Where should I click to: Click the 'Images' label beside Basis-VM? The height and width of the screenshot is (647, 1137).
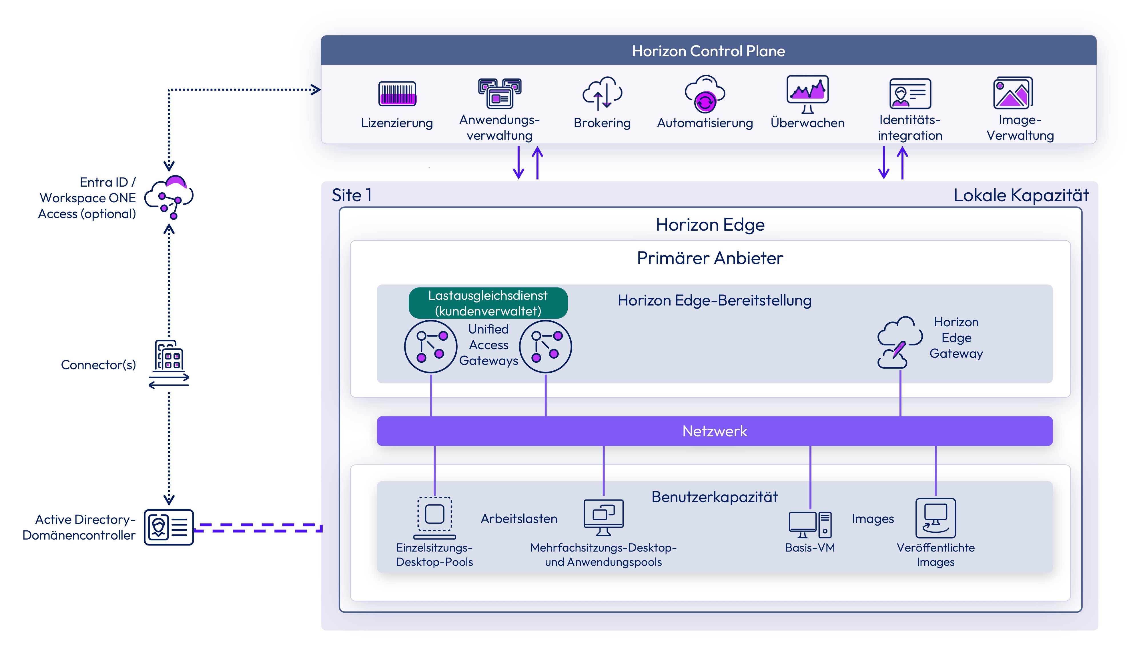[873, 519]
